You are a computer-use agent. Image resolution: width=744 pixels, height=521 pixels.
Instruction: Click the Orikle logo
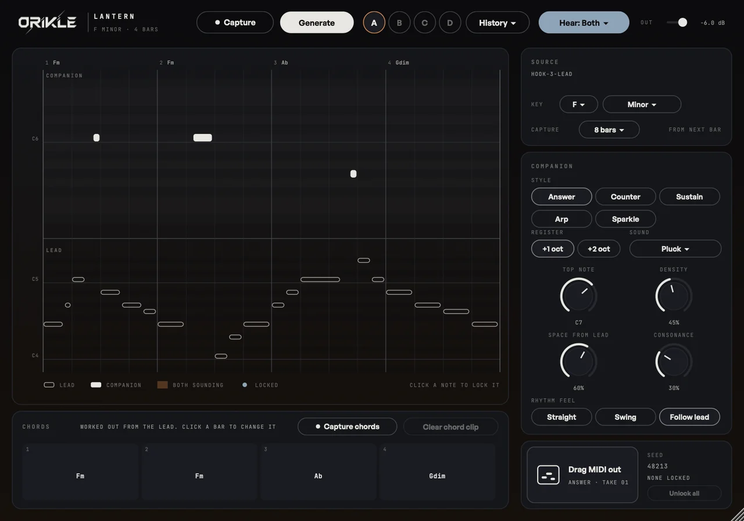point(48,22)
